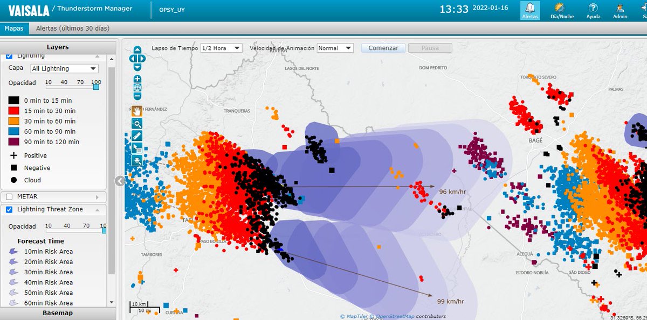
Task: Toggle the Lightning Threat Zone checkbox
Action: click(9, 210)
